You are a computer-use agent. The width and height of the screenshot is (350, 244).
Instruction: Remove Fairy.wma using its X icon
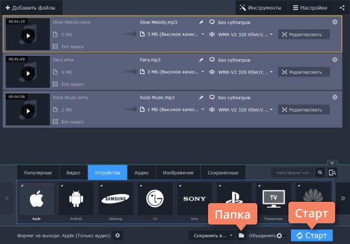pos(334,60)
